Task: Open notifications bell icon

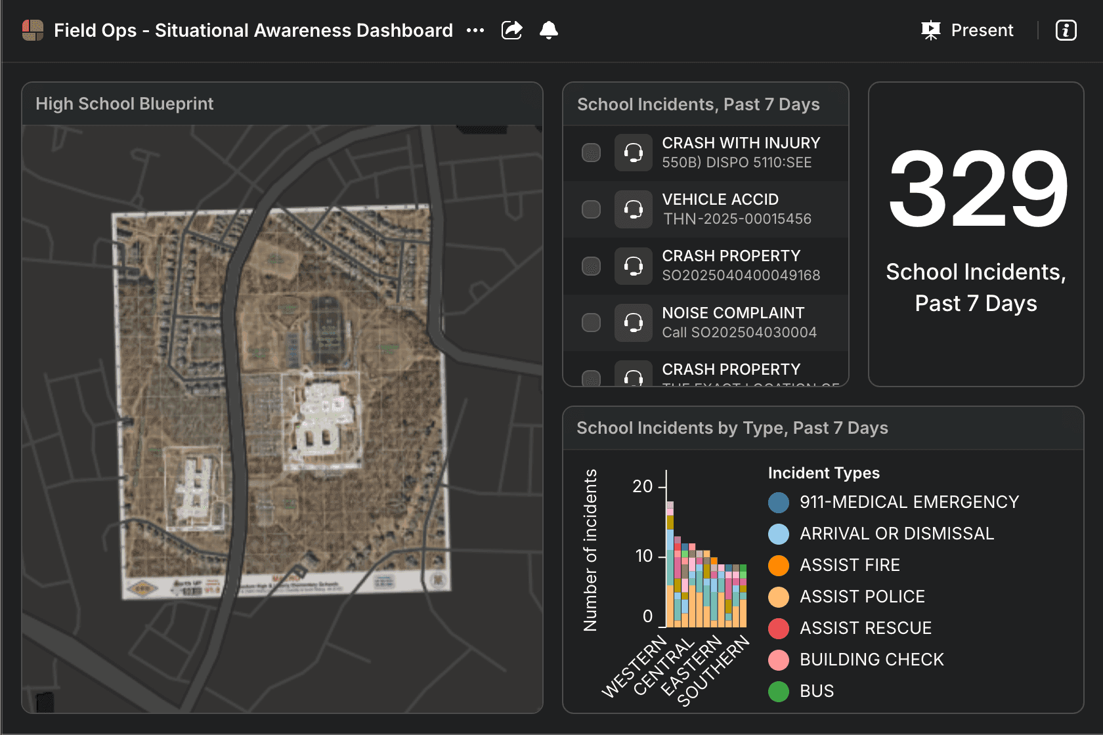Action: [x=549, y=30]
